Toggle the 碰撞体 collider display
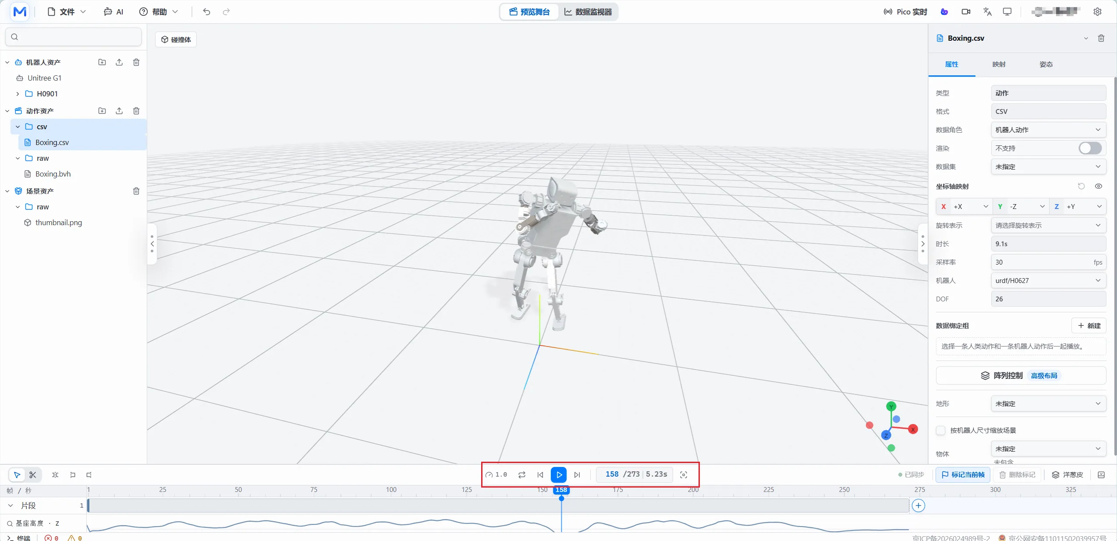This screenshot has width=1117, height=541. [176, 39]
